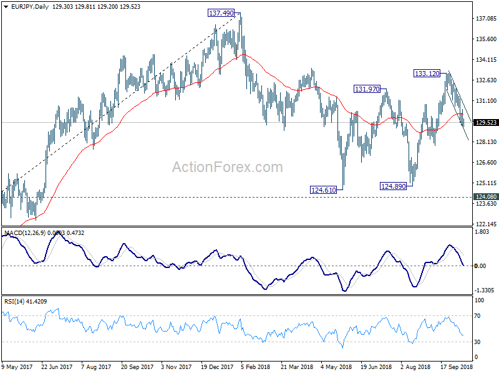Image resolution: width=499 pixels, height=374 pixels.
Task: Click the RSI 30 level label
Action: [477, 342]
